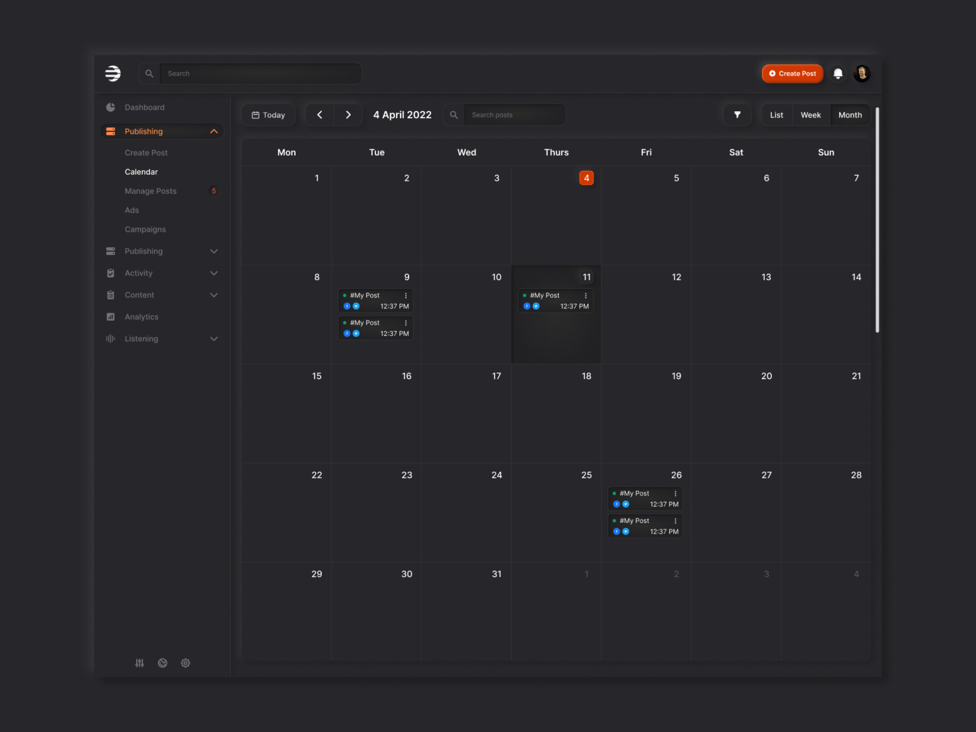The image size is (976, 732).
Task: Switch to the Week view tab
Action: (810, 114)
